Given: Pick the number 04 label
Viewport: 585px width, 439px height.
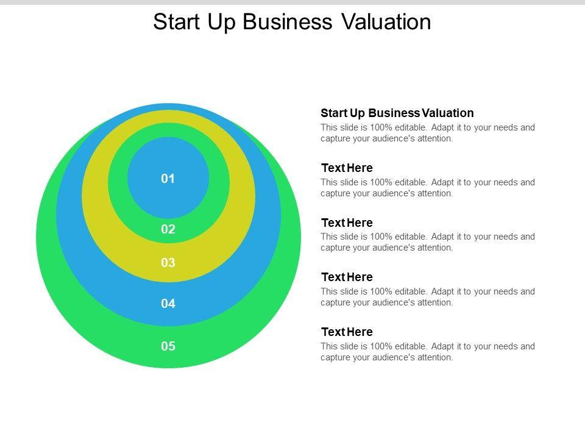Looking at the screenshot, I should (168, 303).
